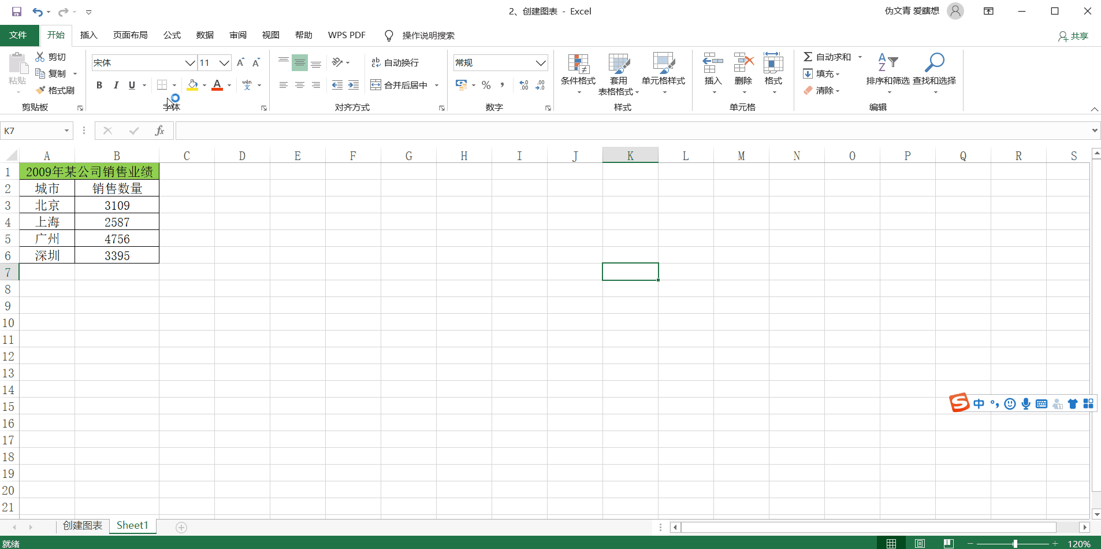Click the 共享 share button
The image size is (1101, 549).
coord(1073,36)
